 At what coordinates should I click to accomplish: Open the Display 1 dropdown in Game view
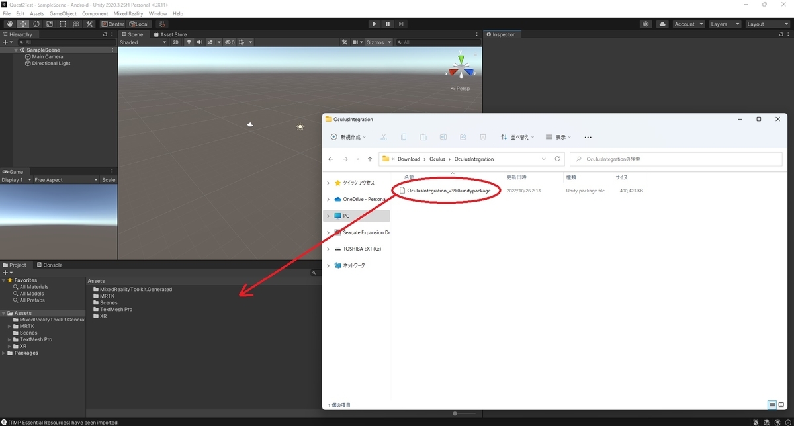tap(17, 180)
